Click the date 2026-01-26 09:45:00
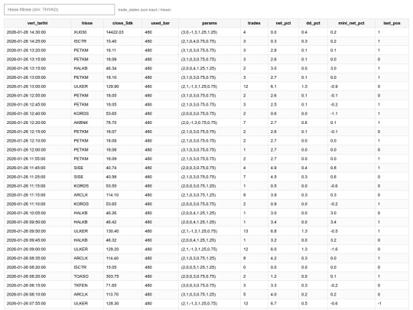Image resolution: width=413 pixels, height=310 pixels. click(26, 240)
